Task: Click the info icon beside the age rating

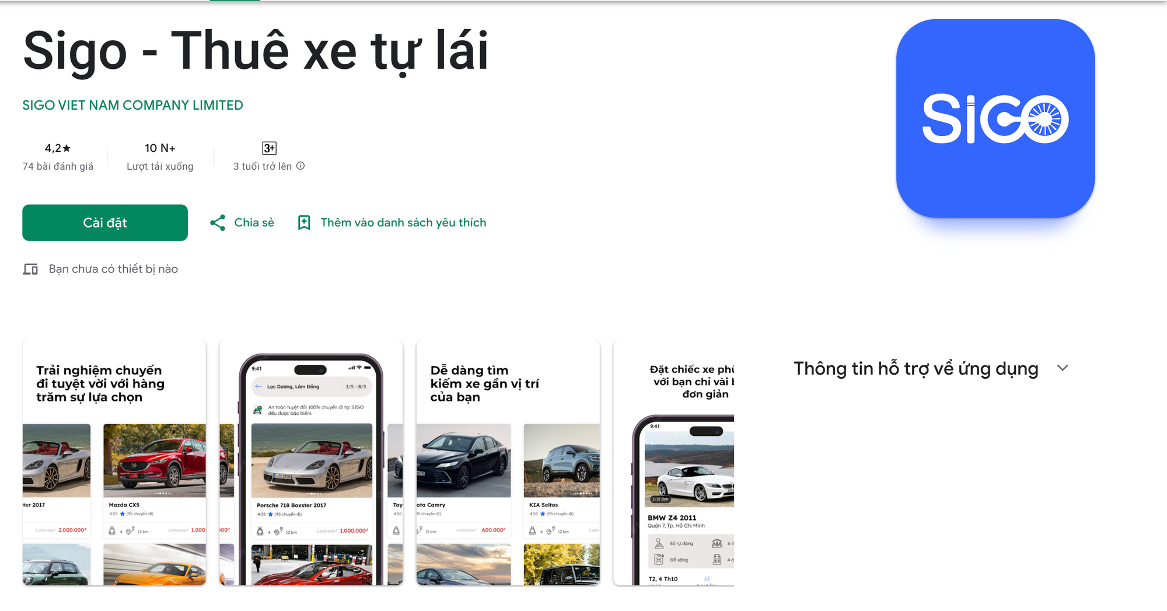Action: 301,166
